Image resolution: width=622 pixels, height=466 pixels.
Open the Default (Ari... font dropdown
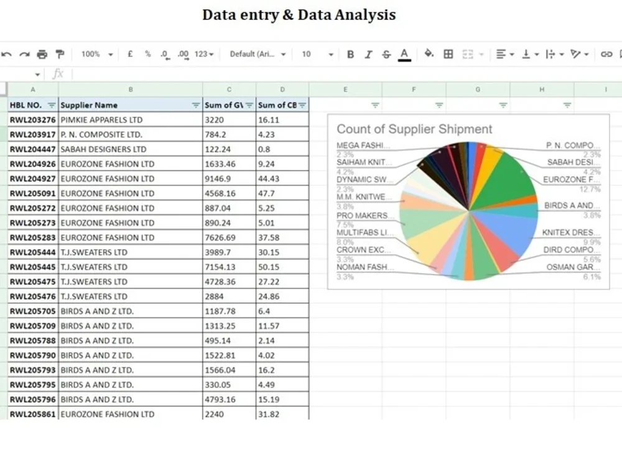(258, 54)
